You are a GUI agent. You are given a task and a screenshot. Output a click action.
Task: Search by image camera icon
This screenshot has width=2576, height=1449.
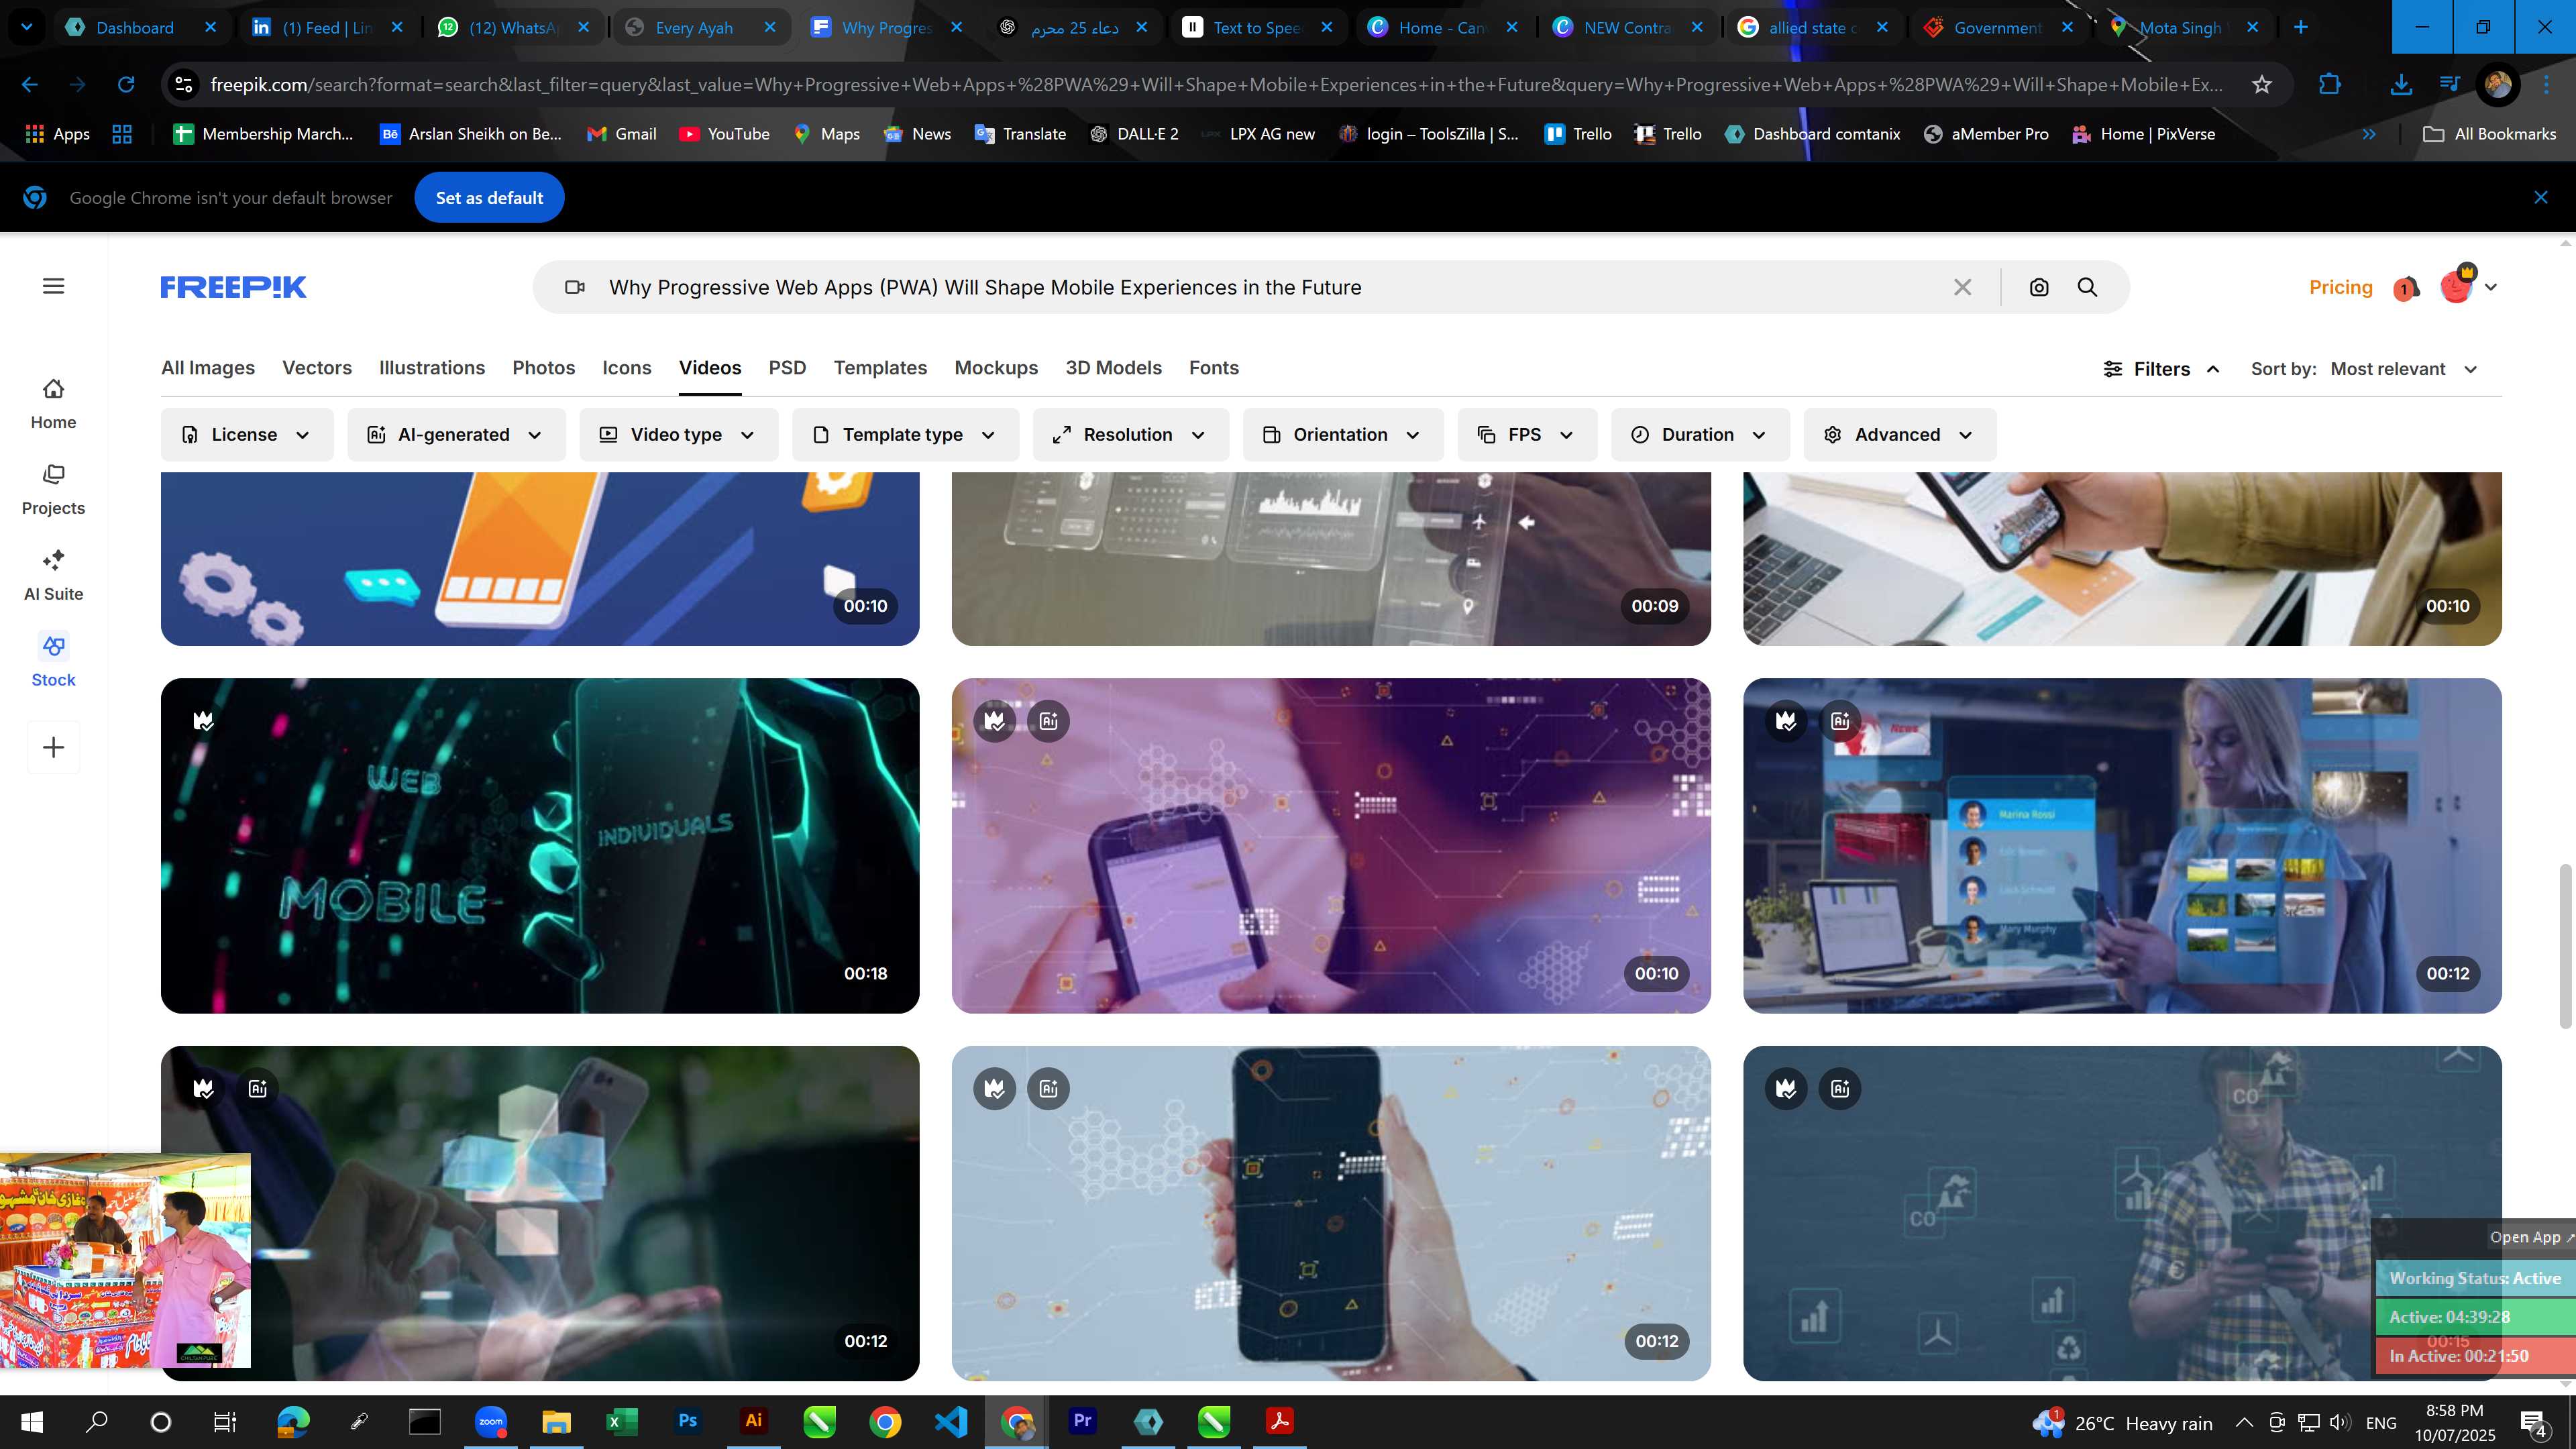2039,287
